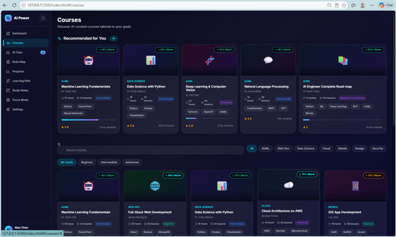Open browser favorites list icon
This screenshot has width=396, height=237.
(x=353, y=5)
